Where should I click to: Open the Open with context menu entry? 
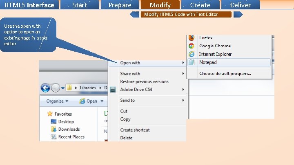pyautogui.click(x=147, y=63)
